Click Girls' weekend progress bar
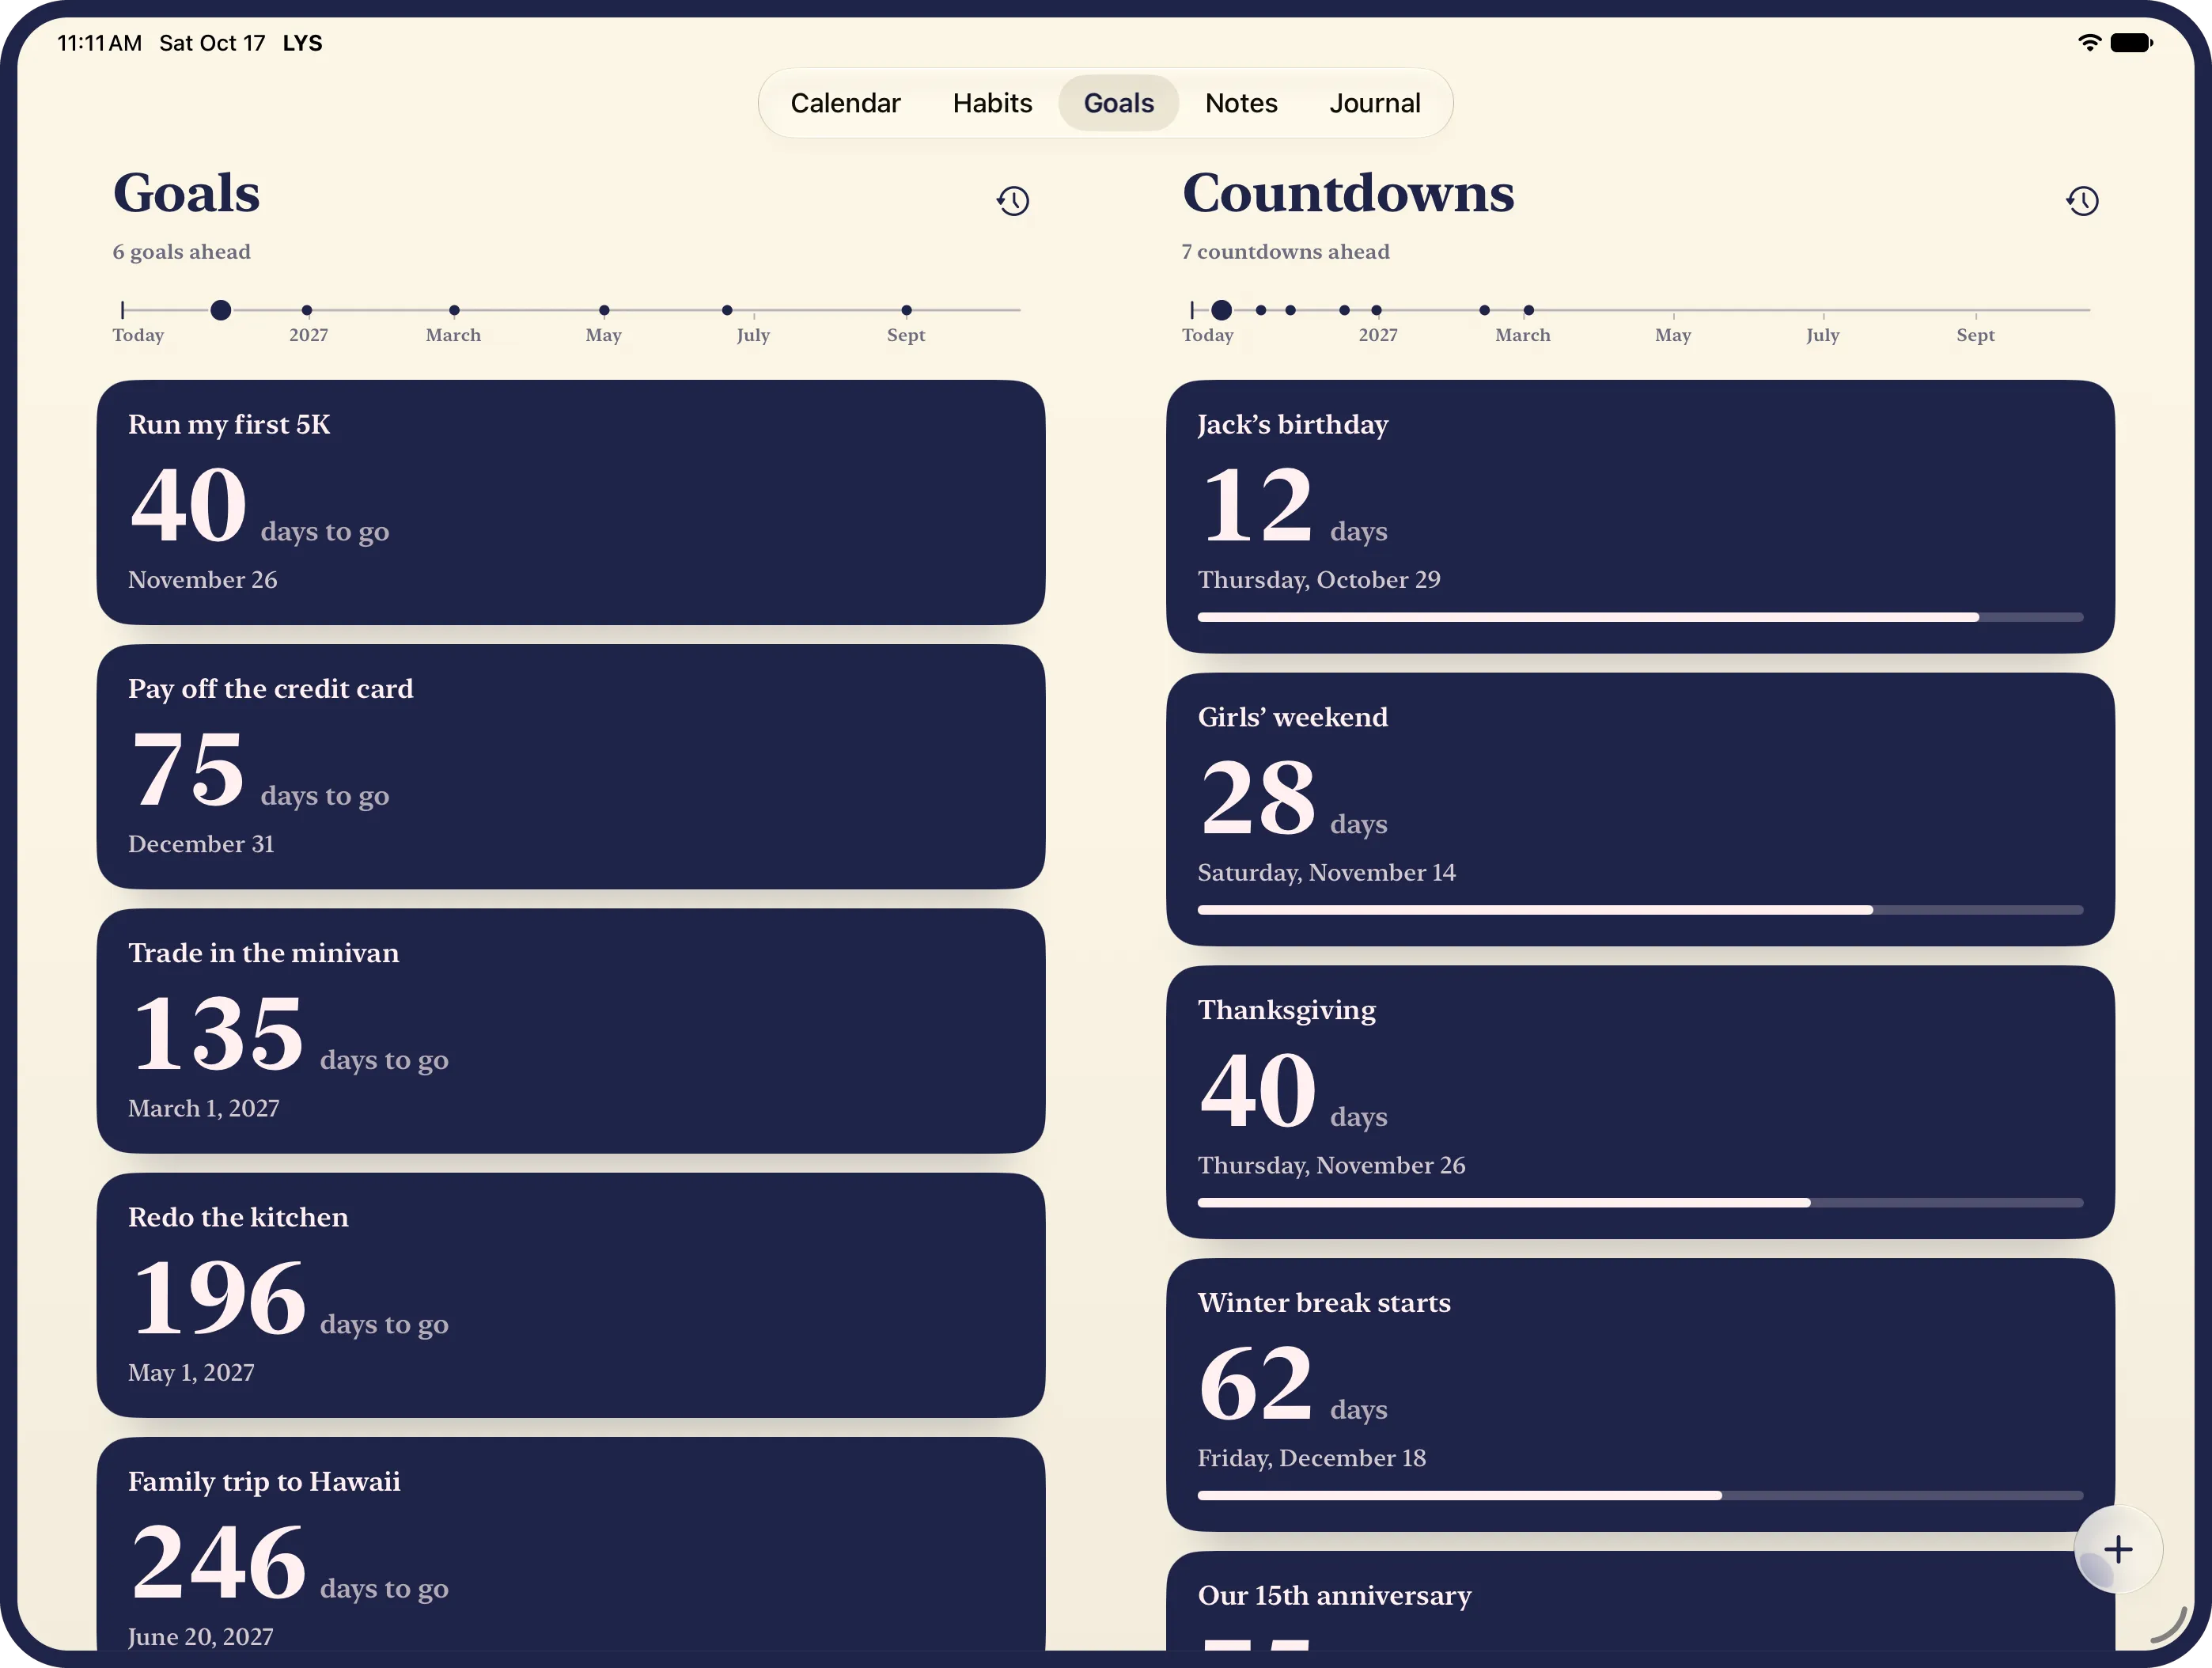 point(1640,910)
